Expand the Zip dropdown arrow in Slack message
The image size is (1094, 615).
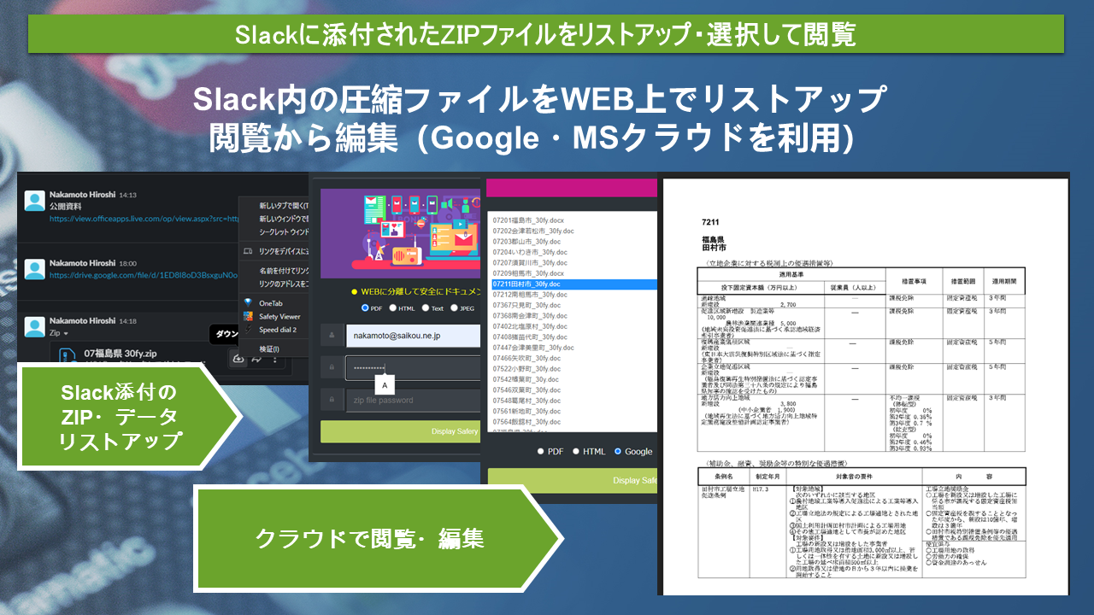tap(66, 334)
